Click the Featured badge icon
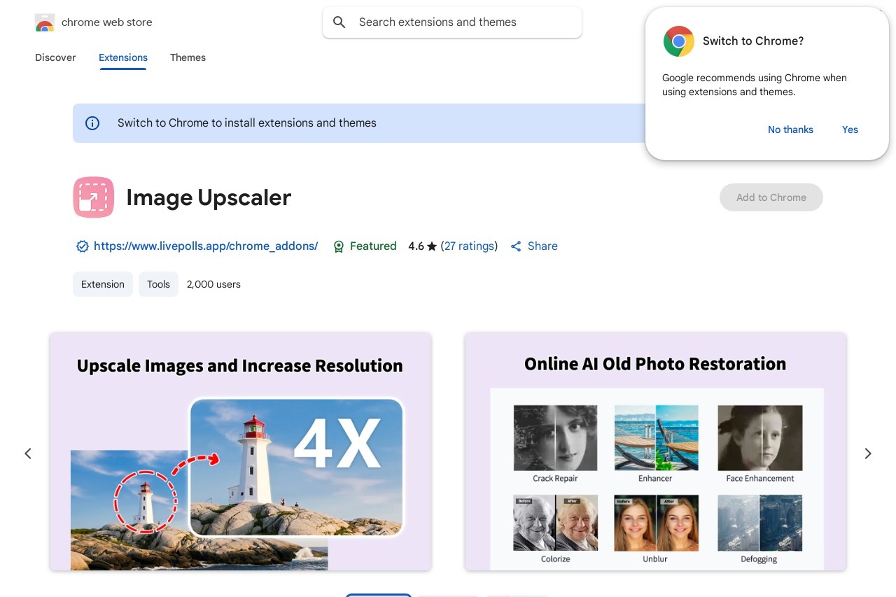The width and height of the screenshot is (896, 597). (339, 246)
